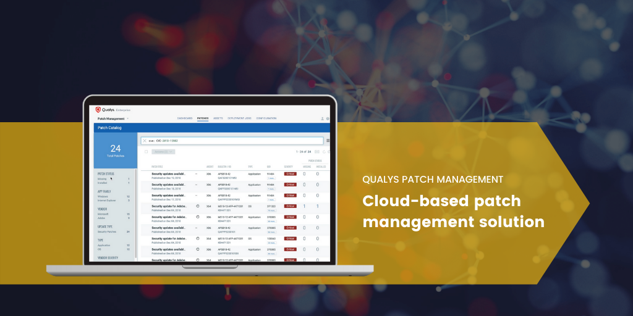Click the Qualys shield logo
The height and width of the screenshot is (316, 633).
(x=98, y=110)
